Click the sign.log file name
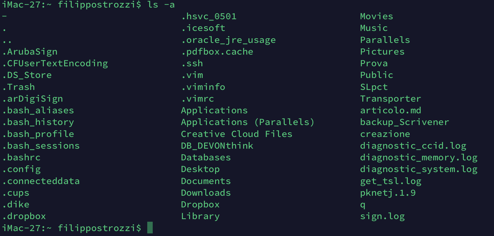Image resolution: width=494 pixels, height=236 pixels. pyautogui.click(x=382, y=217)
